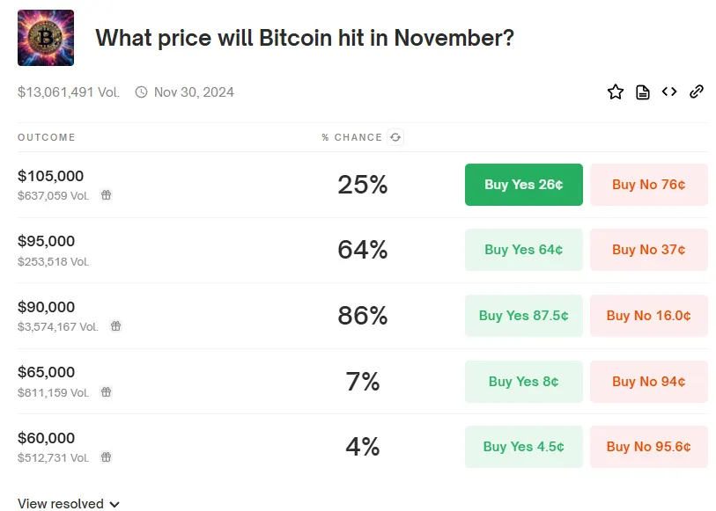Click Buy No 76¢ for $105,000

(648, 185)
